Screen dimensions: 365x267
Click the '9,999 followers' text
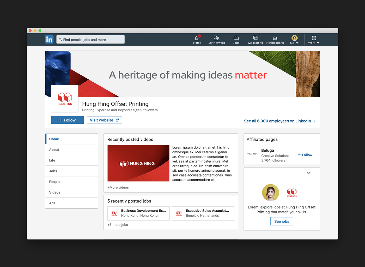[x=145, y=110]
